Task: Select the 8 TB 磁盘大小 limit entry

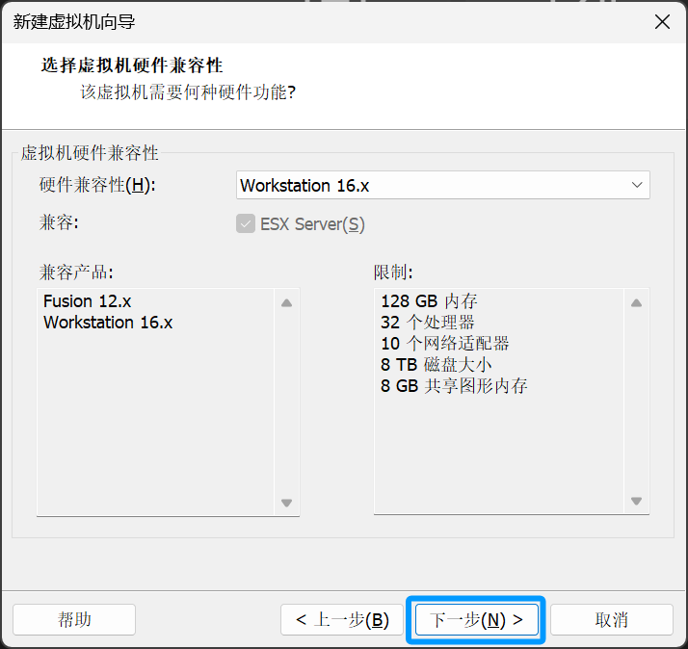Action: (436, 365)
